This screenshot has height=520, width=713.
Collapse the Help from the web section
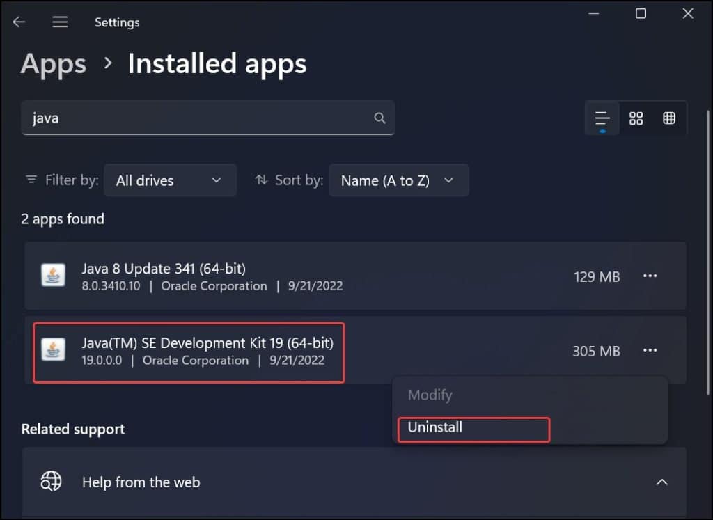click(x=662, y=482)
